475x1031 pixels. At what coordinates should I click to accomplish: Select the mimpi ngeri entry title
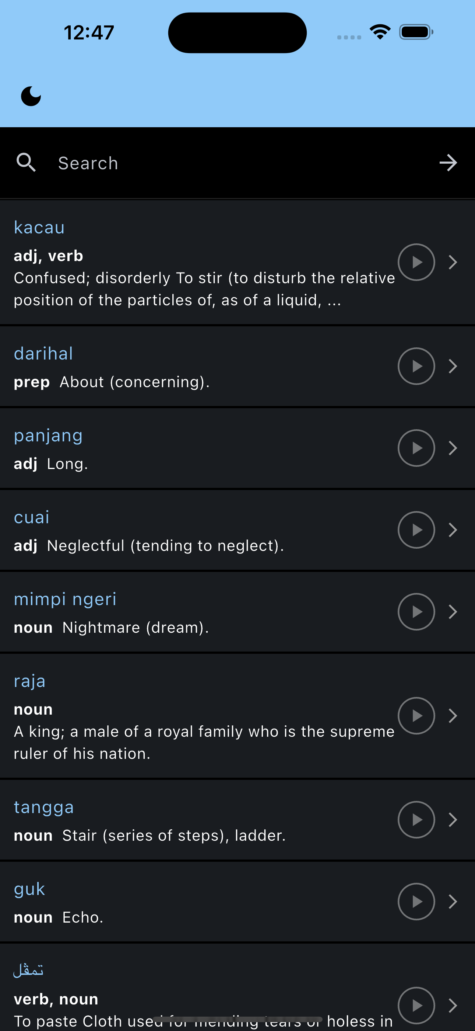(x=65, y=599)
